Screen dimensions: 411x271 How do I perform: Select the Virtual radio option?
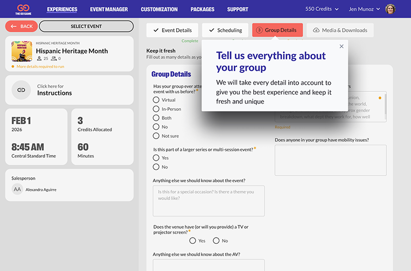156,100
